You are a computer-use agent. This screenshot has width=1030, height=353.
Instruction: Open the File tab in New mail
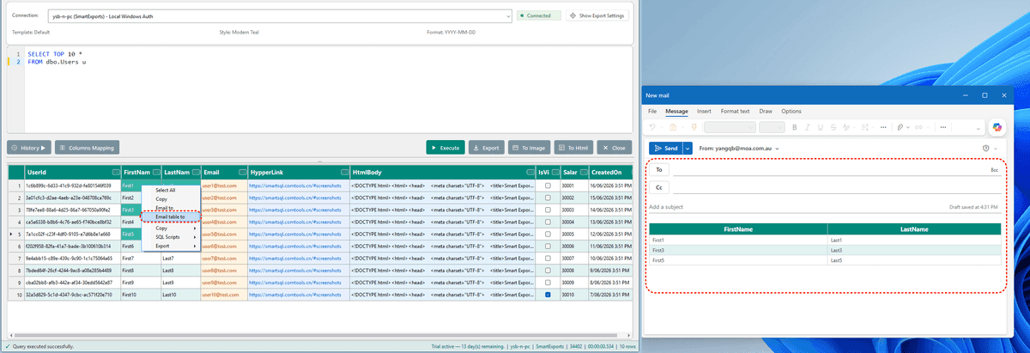point(652,111)
